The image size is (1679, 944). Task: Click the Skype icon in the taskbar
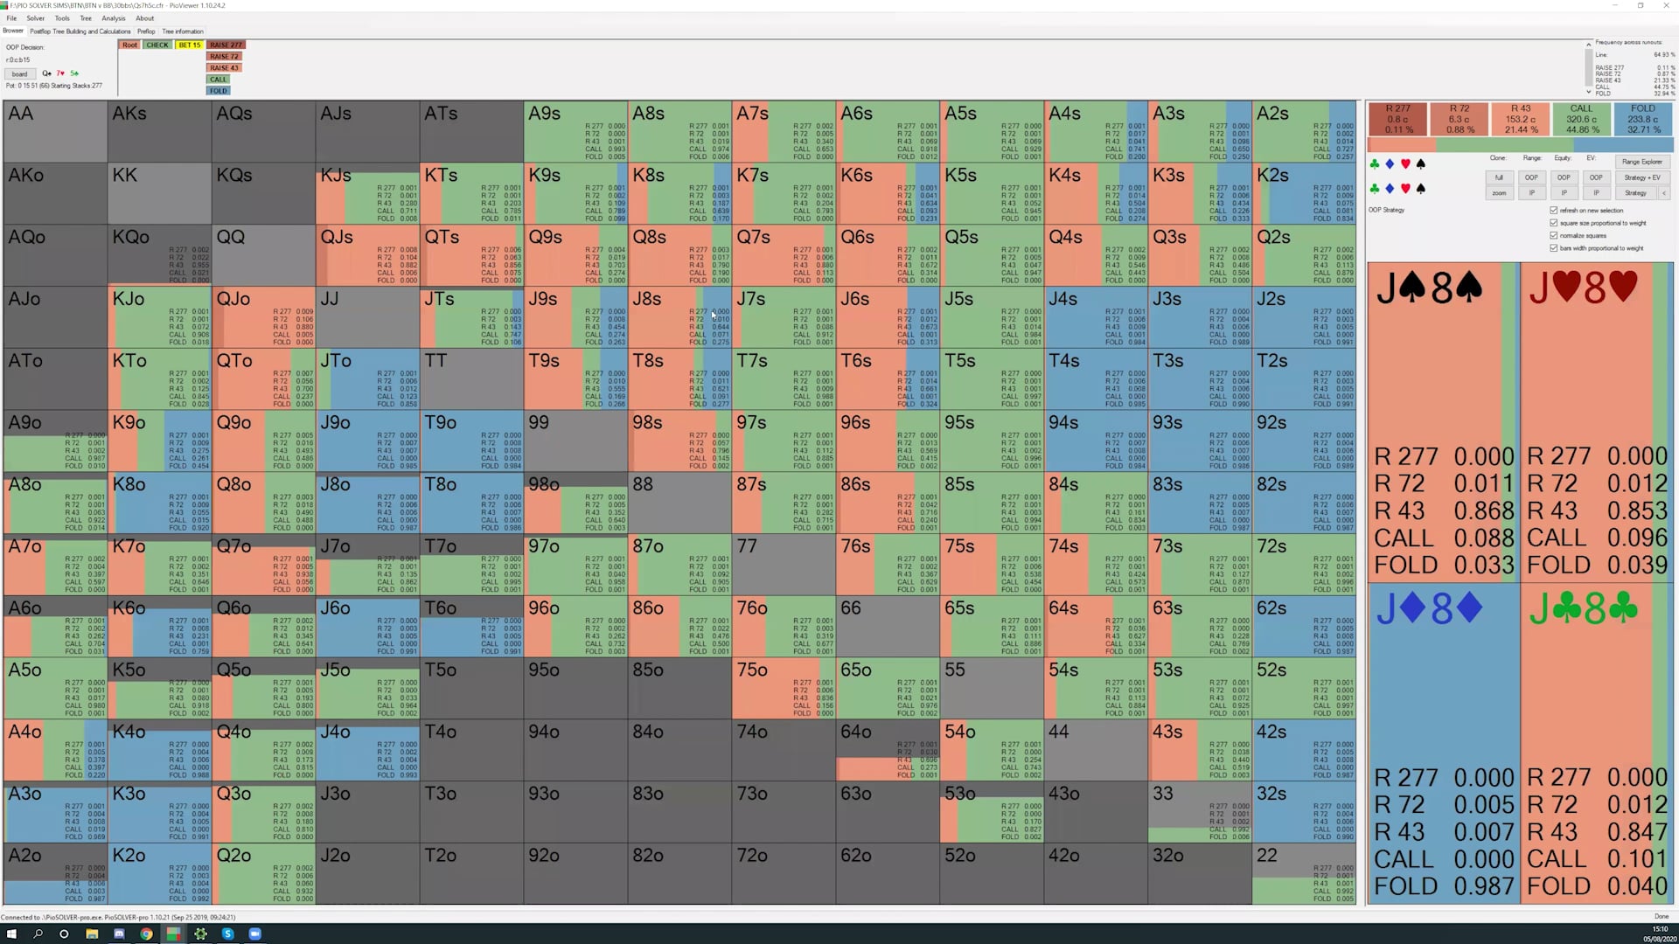coord(228,934)
